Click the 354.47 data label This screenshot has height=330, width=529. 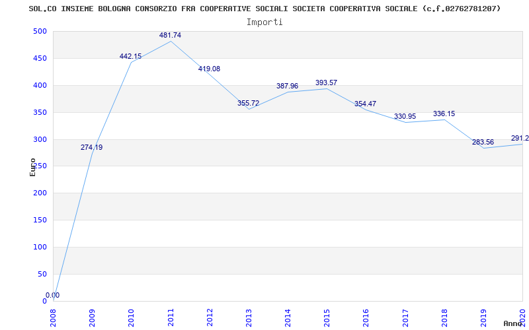[366, 104]
